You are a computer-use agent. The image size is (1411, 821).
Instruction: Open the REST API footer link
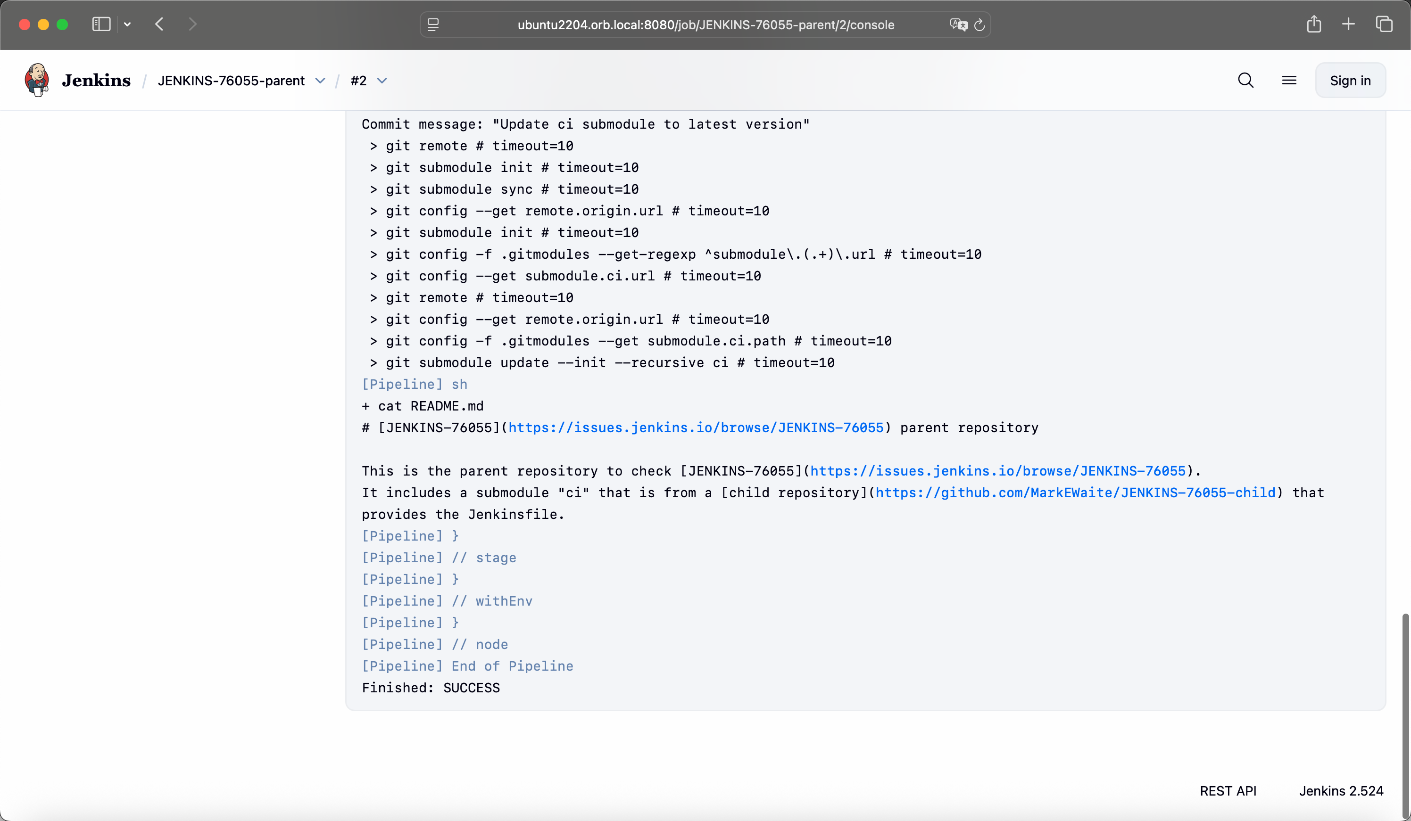pos(1228,790)
